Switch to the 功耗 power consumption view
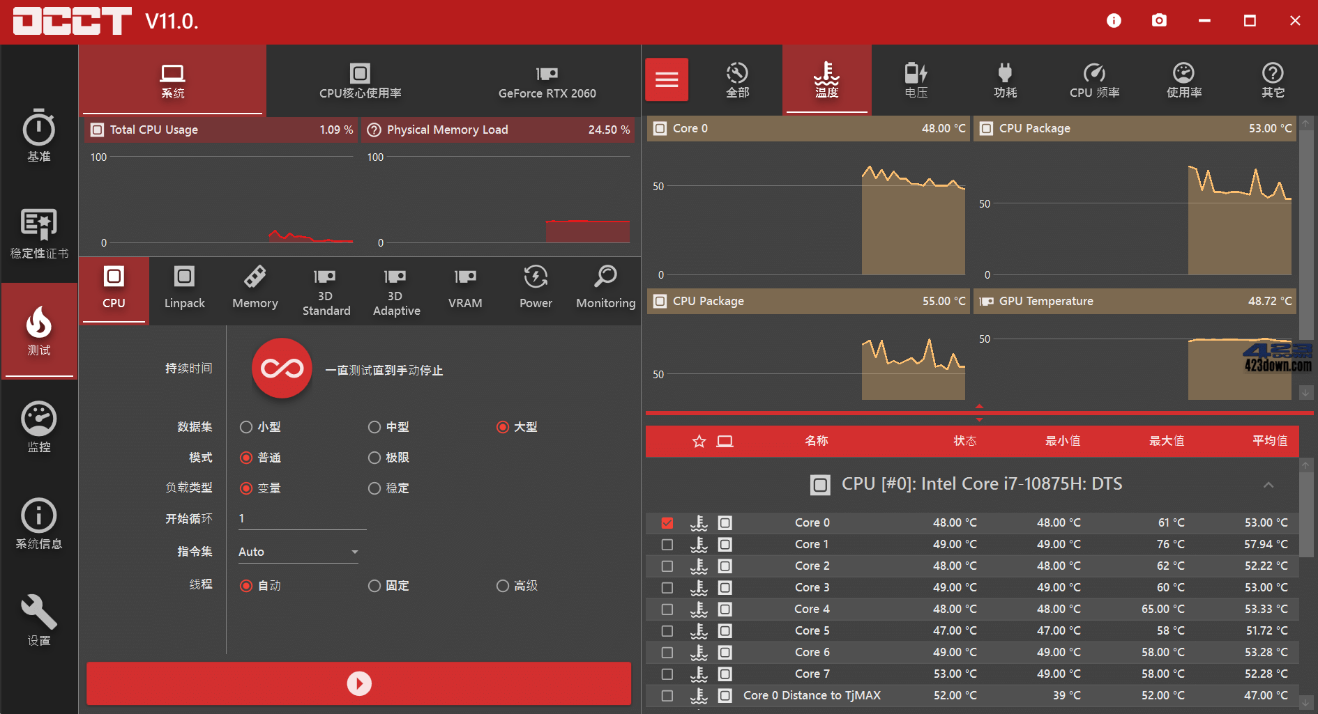 click(1005, 79)
